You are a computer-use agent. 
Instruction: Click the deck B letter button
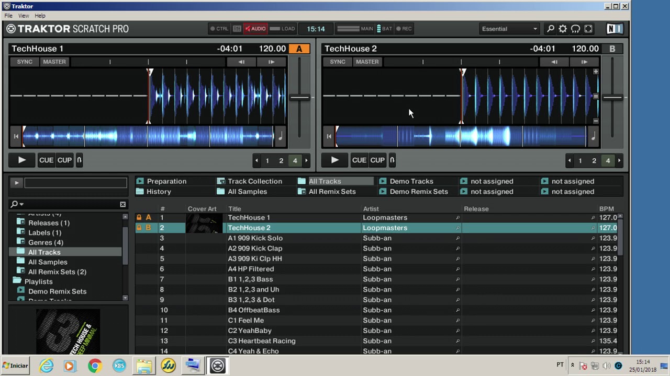click(612, 49)
